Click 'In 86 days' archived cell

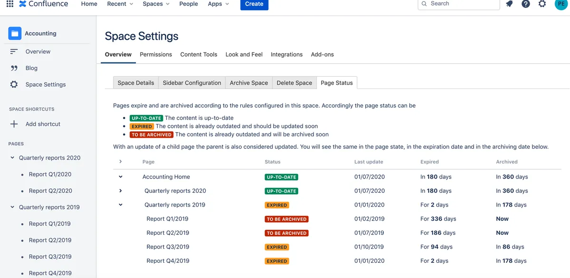click(510, 247)
